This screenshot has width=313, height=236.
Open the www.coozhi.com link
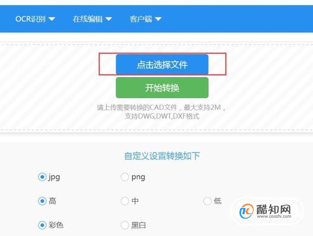point(274,216)
